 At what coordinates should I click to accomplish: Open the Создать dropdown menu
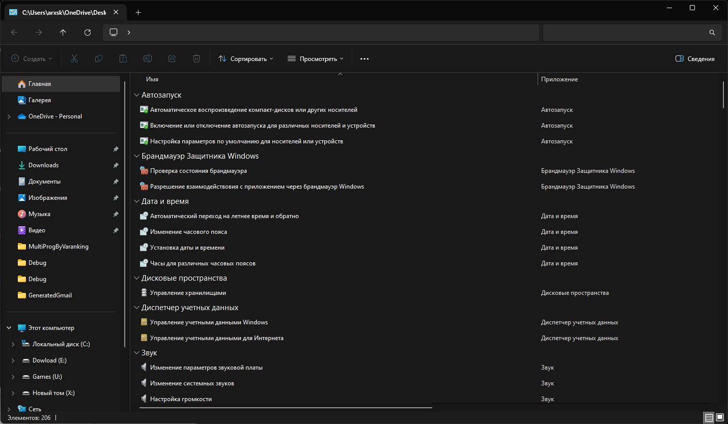pyautogui.click(x=32, y=59)
